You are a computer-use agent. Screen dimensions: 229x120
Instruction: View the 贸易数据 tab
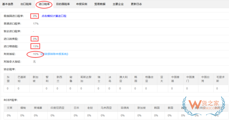click(x=100, y=4)
